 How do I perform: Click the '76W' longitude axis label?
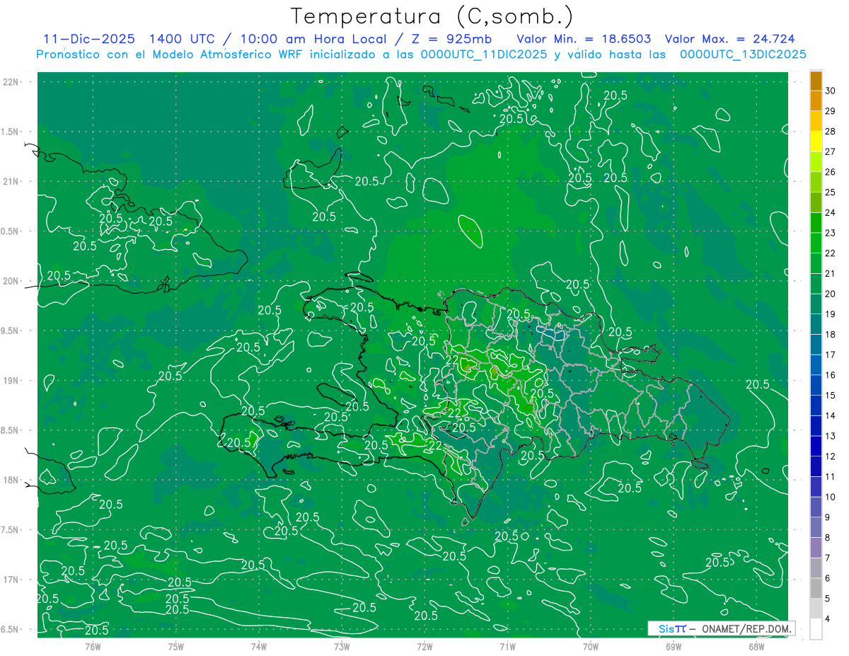(93, 646)
